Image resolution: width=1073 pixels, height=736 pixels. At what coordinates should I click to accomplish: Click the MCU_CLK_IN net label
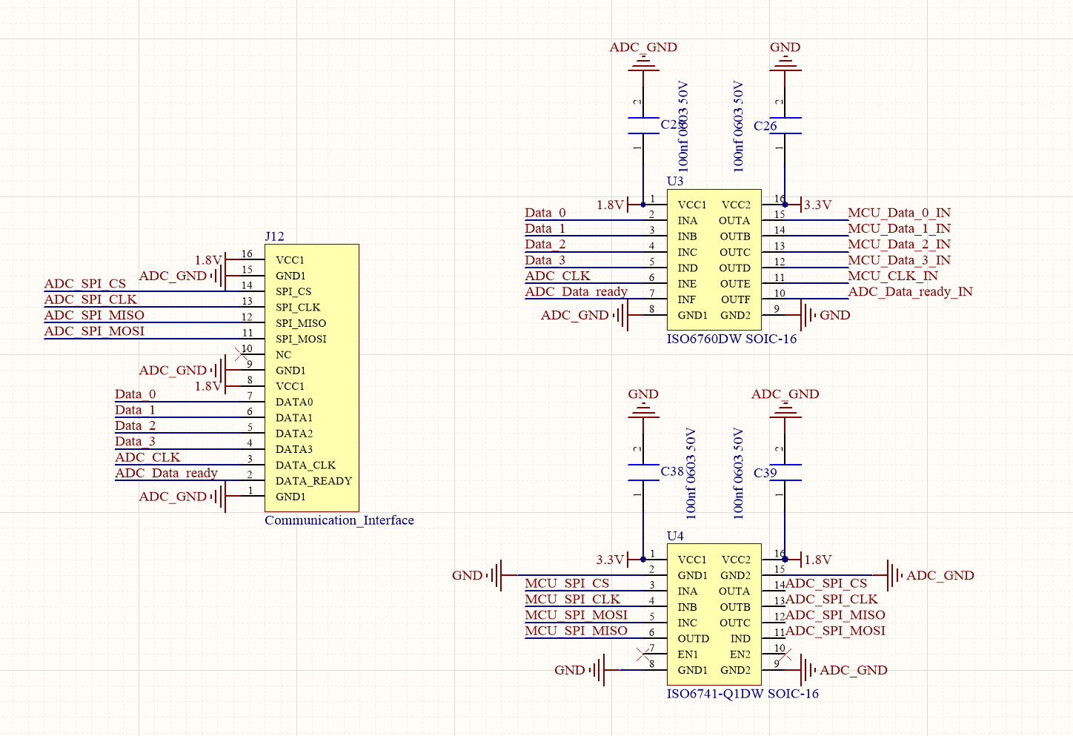893,276
